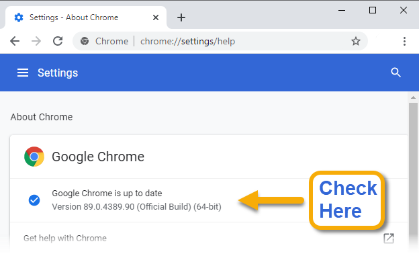Click the Google Chrome logo
The width and height of the screenshot is (419, 254).
tap(34, 157)
